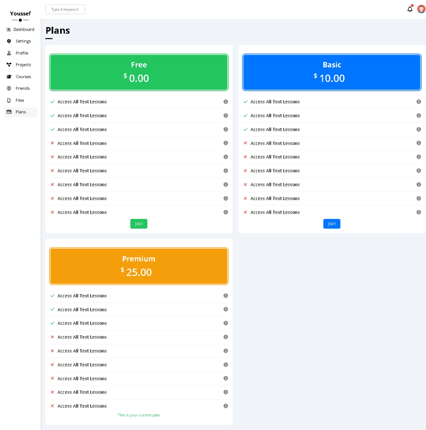Image resolution: width=426 pixels, height=430 pixels.
Task: Click the Projects icon in the sidebar
Action: pos(9,65)
